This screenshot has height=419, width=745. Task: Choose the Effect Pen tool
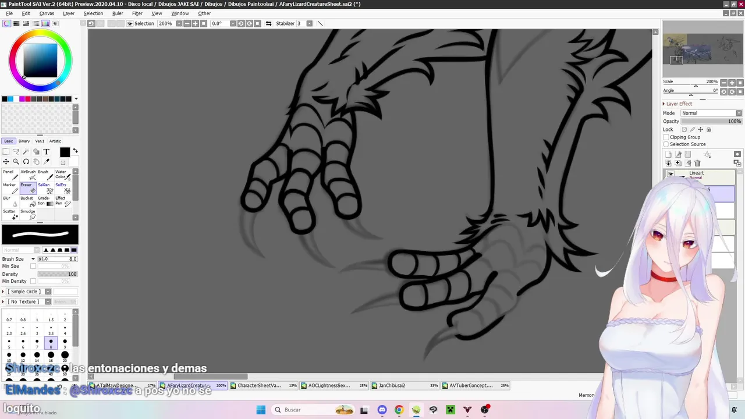(x=62, y=201)
